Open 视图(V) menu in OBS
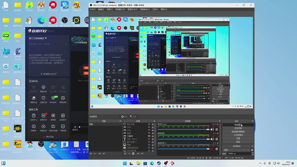Viewport: 297px width, 167px height. point(110,9)
